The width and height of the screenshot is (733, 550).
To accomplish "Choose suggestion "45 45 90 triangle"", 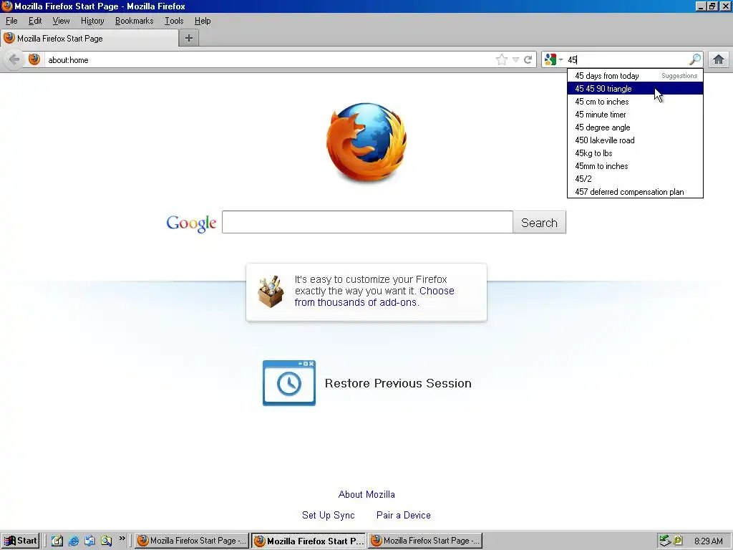I will coord(635,88).
